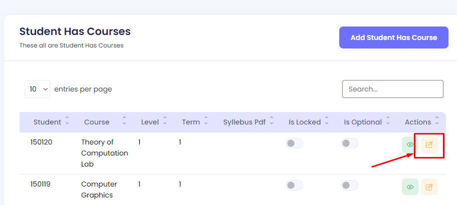Sort table by Course column arrows
The image size is (457, 205).
(x=124, y=122)
